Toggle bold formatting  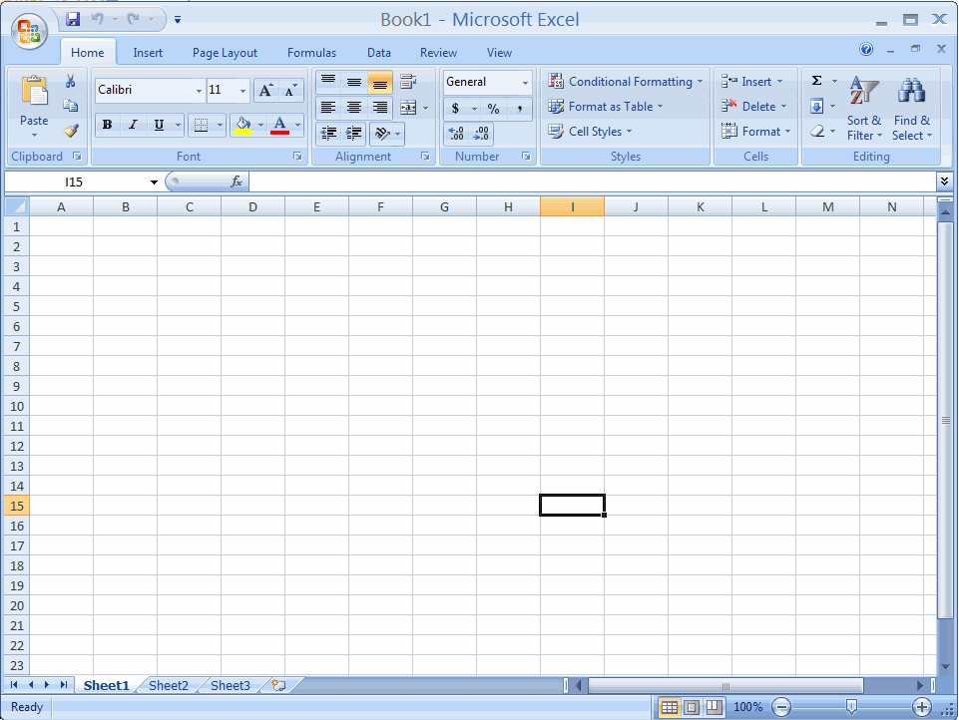tap(107, 125)
